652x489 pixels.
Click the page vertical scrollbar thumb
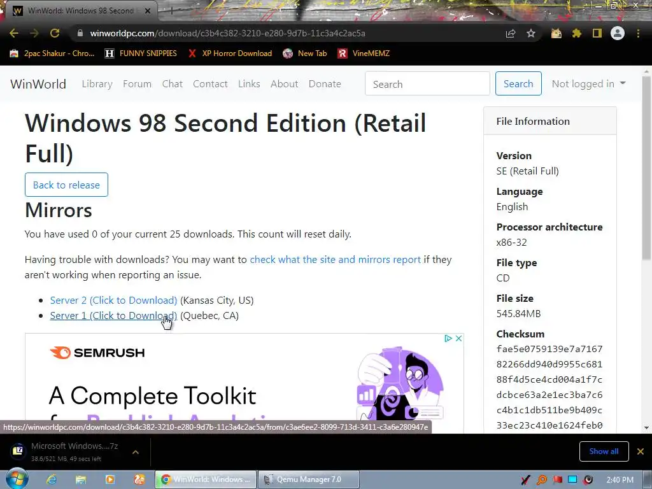[646, 168]
